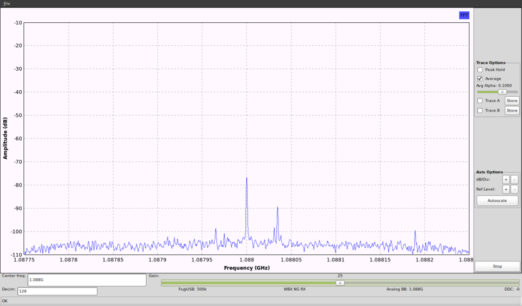Click the Autoscale button
The height and width of the screenshot is (306, 522).
(x=497, y=201)
